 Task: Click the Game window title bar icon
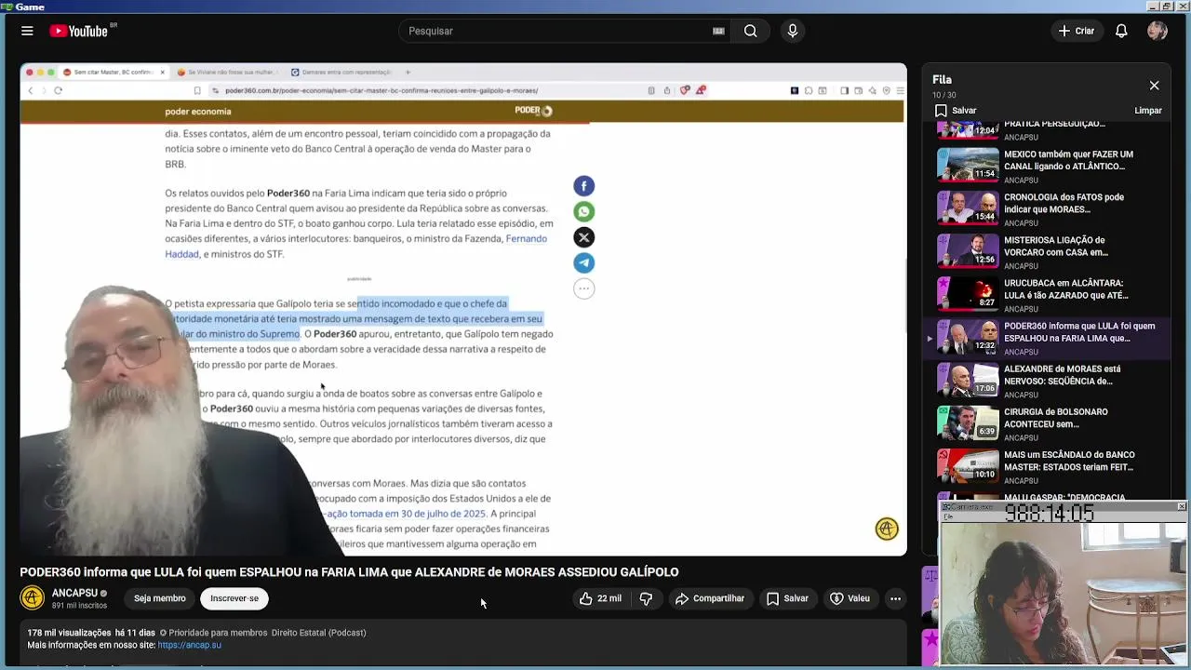pos(7,7)
